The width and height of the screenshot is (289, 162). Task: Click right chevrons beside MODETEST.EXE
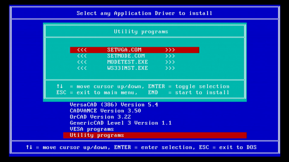coord(170,62)
